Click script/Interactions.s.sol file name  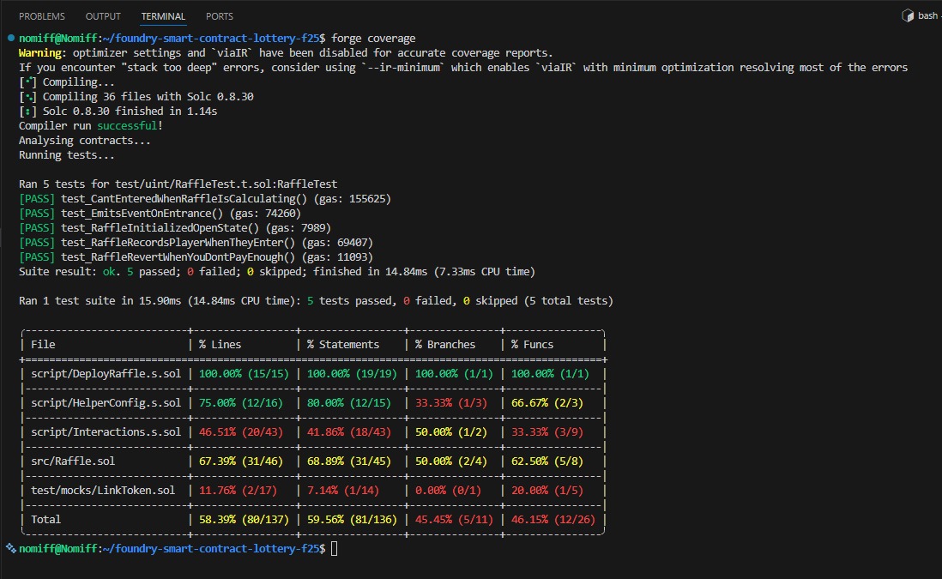pyautogui.click(x=106, y=431)
